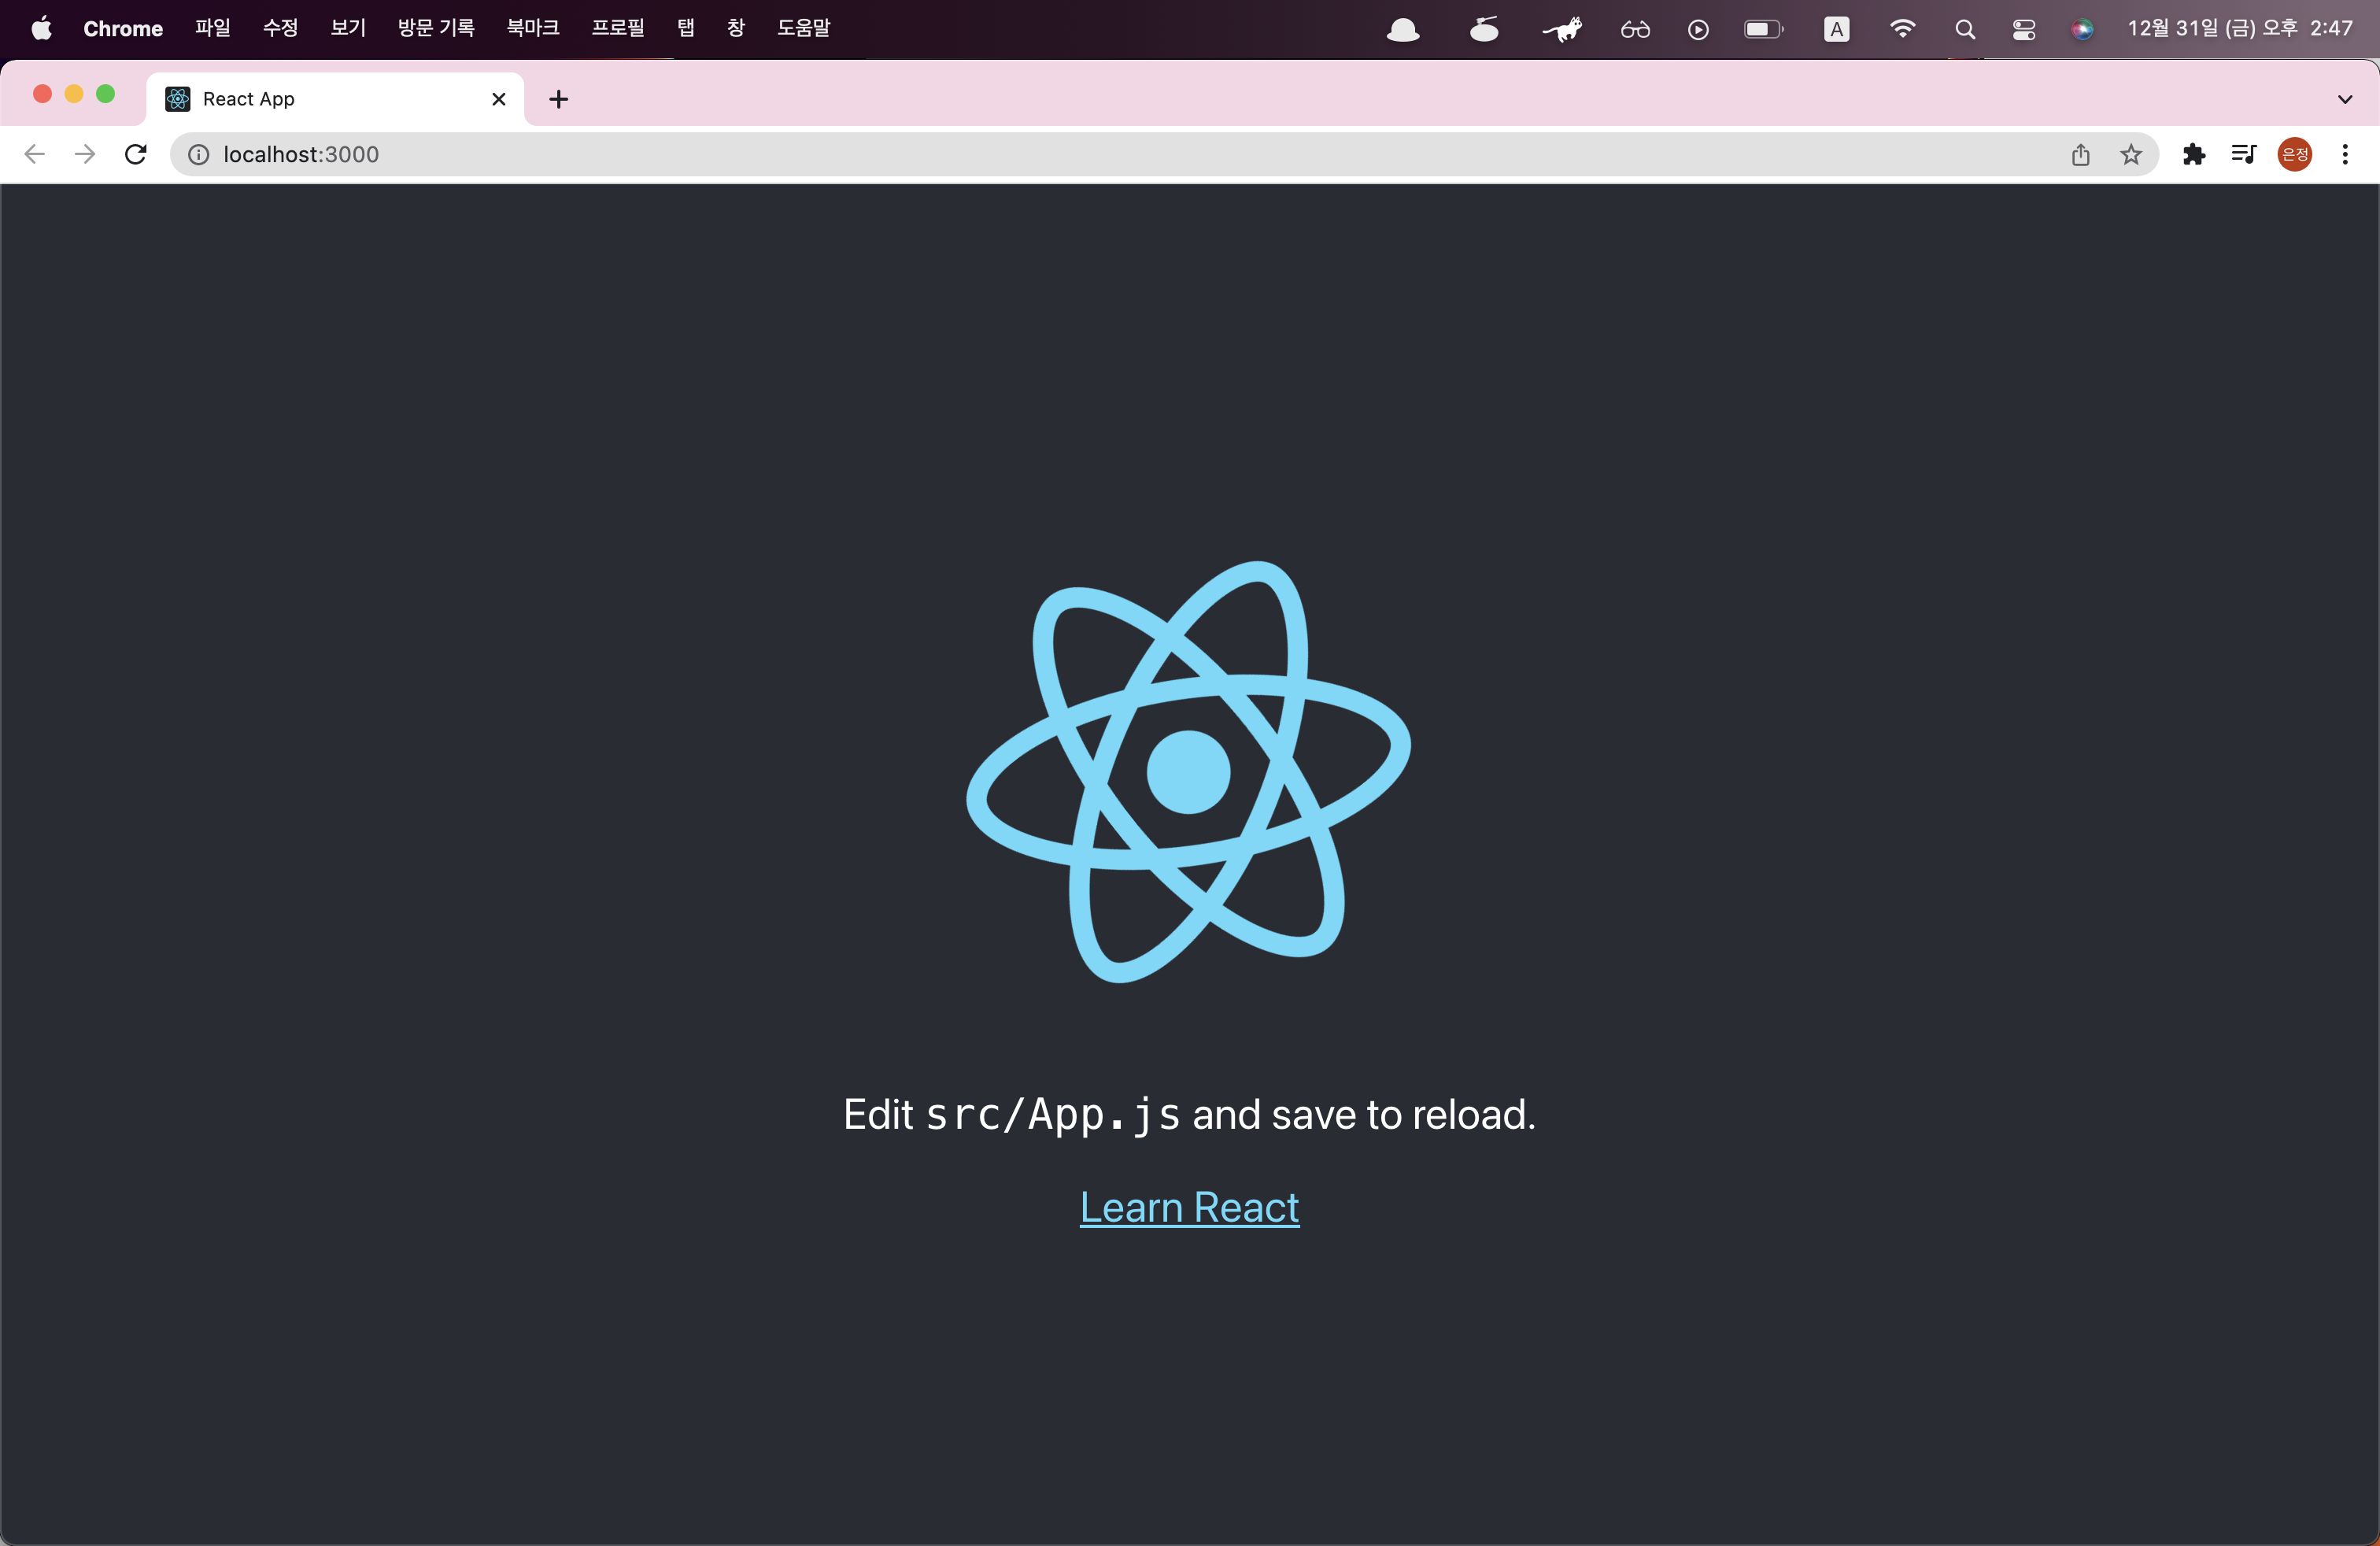The width and height of the screenshot is (2380, 1546).
Task: Expand the tab search chevron
Action: [x=2345, y=99]
